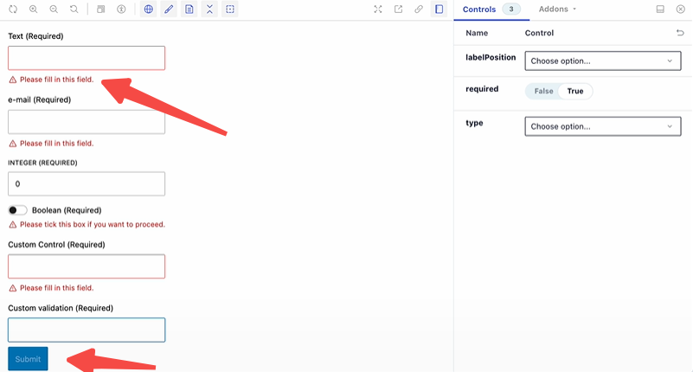Copy the story link
The image size is (693, 372).
(x=419, y=10)
